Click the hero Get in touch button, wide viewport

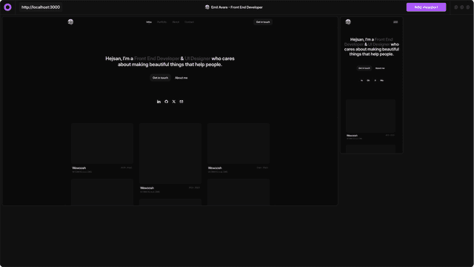click(x=160, y=78)
